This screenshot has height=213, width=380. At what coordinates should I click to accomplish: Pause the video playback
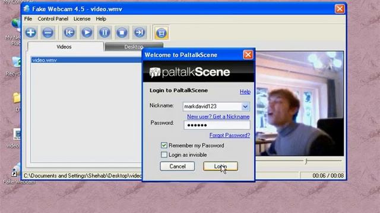(104, 33)
